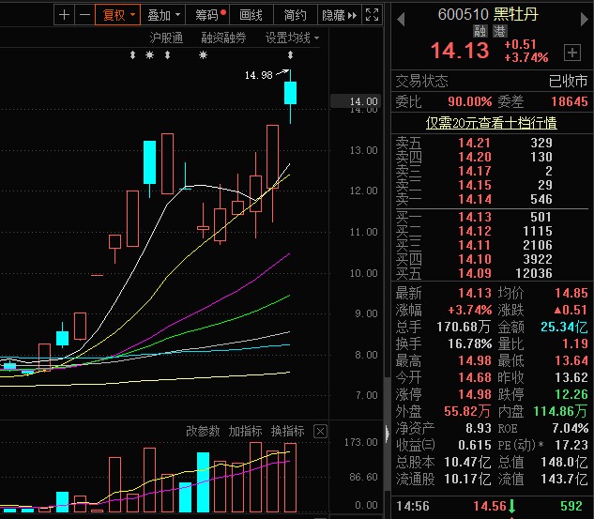Click the 港 Hong Kong connect tag
Screen dimensions: 594x519
click(x=499, y=31)
